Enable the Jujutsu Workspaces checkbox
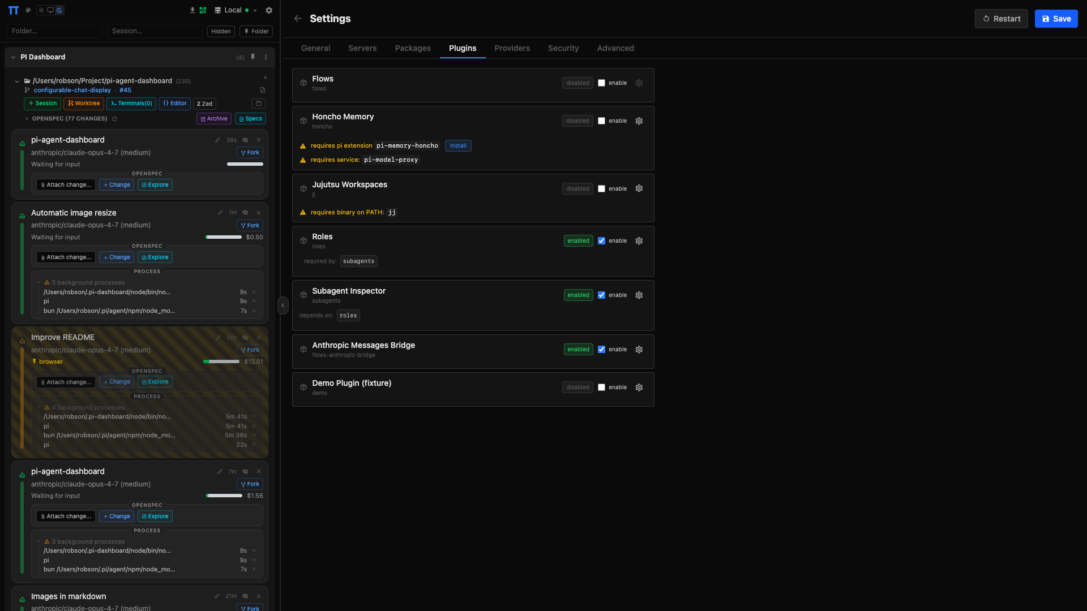 click(601, 189)
